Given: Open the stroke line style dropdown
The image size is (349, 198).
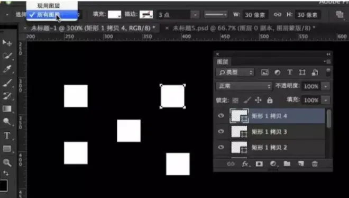Looking at the screenshot, I should pyautogui.click(x=216, y=15).
